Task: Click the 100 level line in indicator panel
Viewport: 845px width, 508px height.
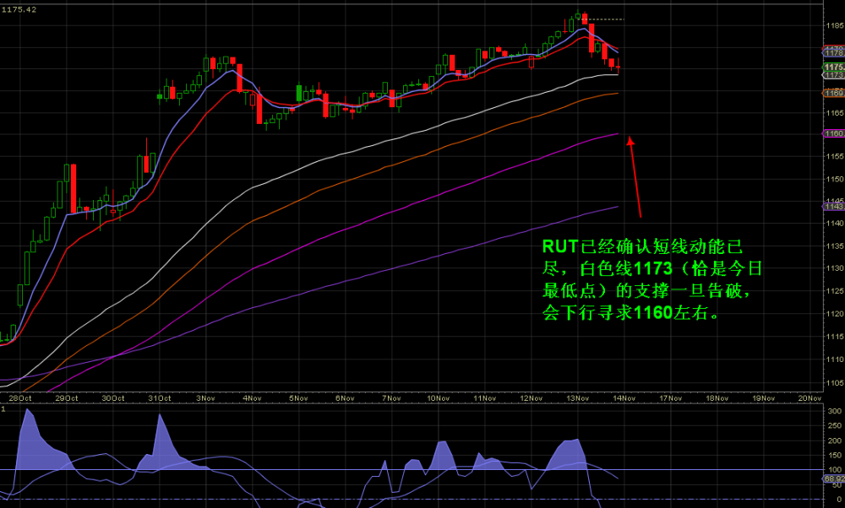Action: (338, 469)
